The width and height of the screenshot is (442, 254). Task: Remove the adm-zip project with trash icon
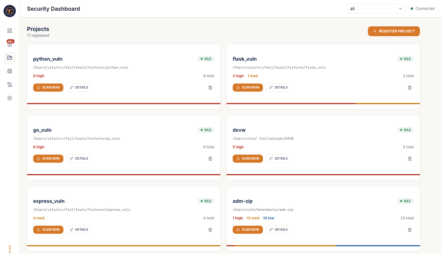pyautogui.click(x=410, y=230)
